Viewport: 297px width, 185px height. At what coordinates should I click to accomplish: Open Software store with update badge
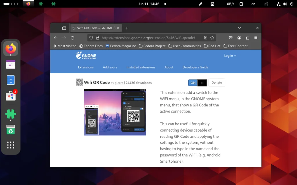coord(11,96)
